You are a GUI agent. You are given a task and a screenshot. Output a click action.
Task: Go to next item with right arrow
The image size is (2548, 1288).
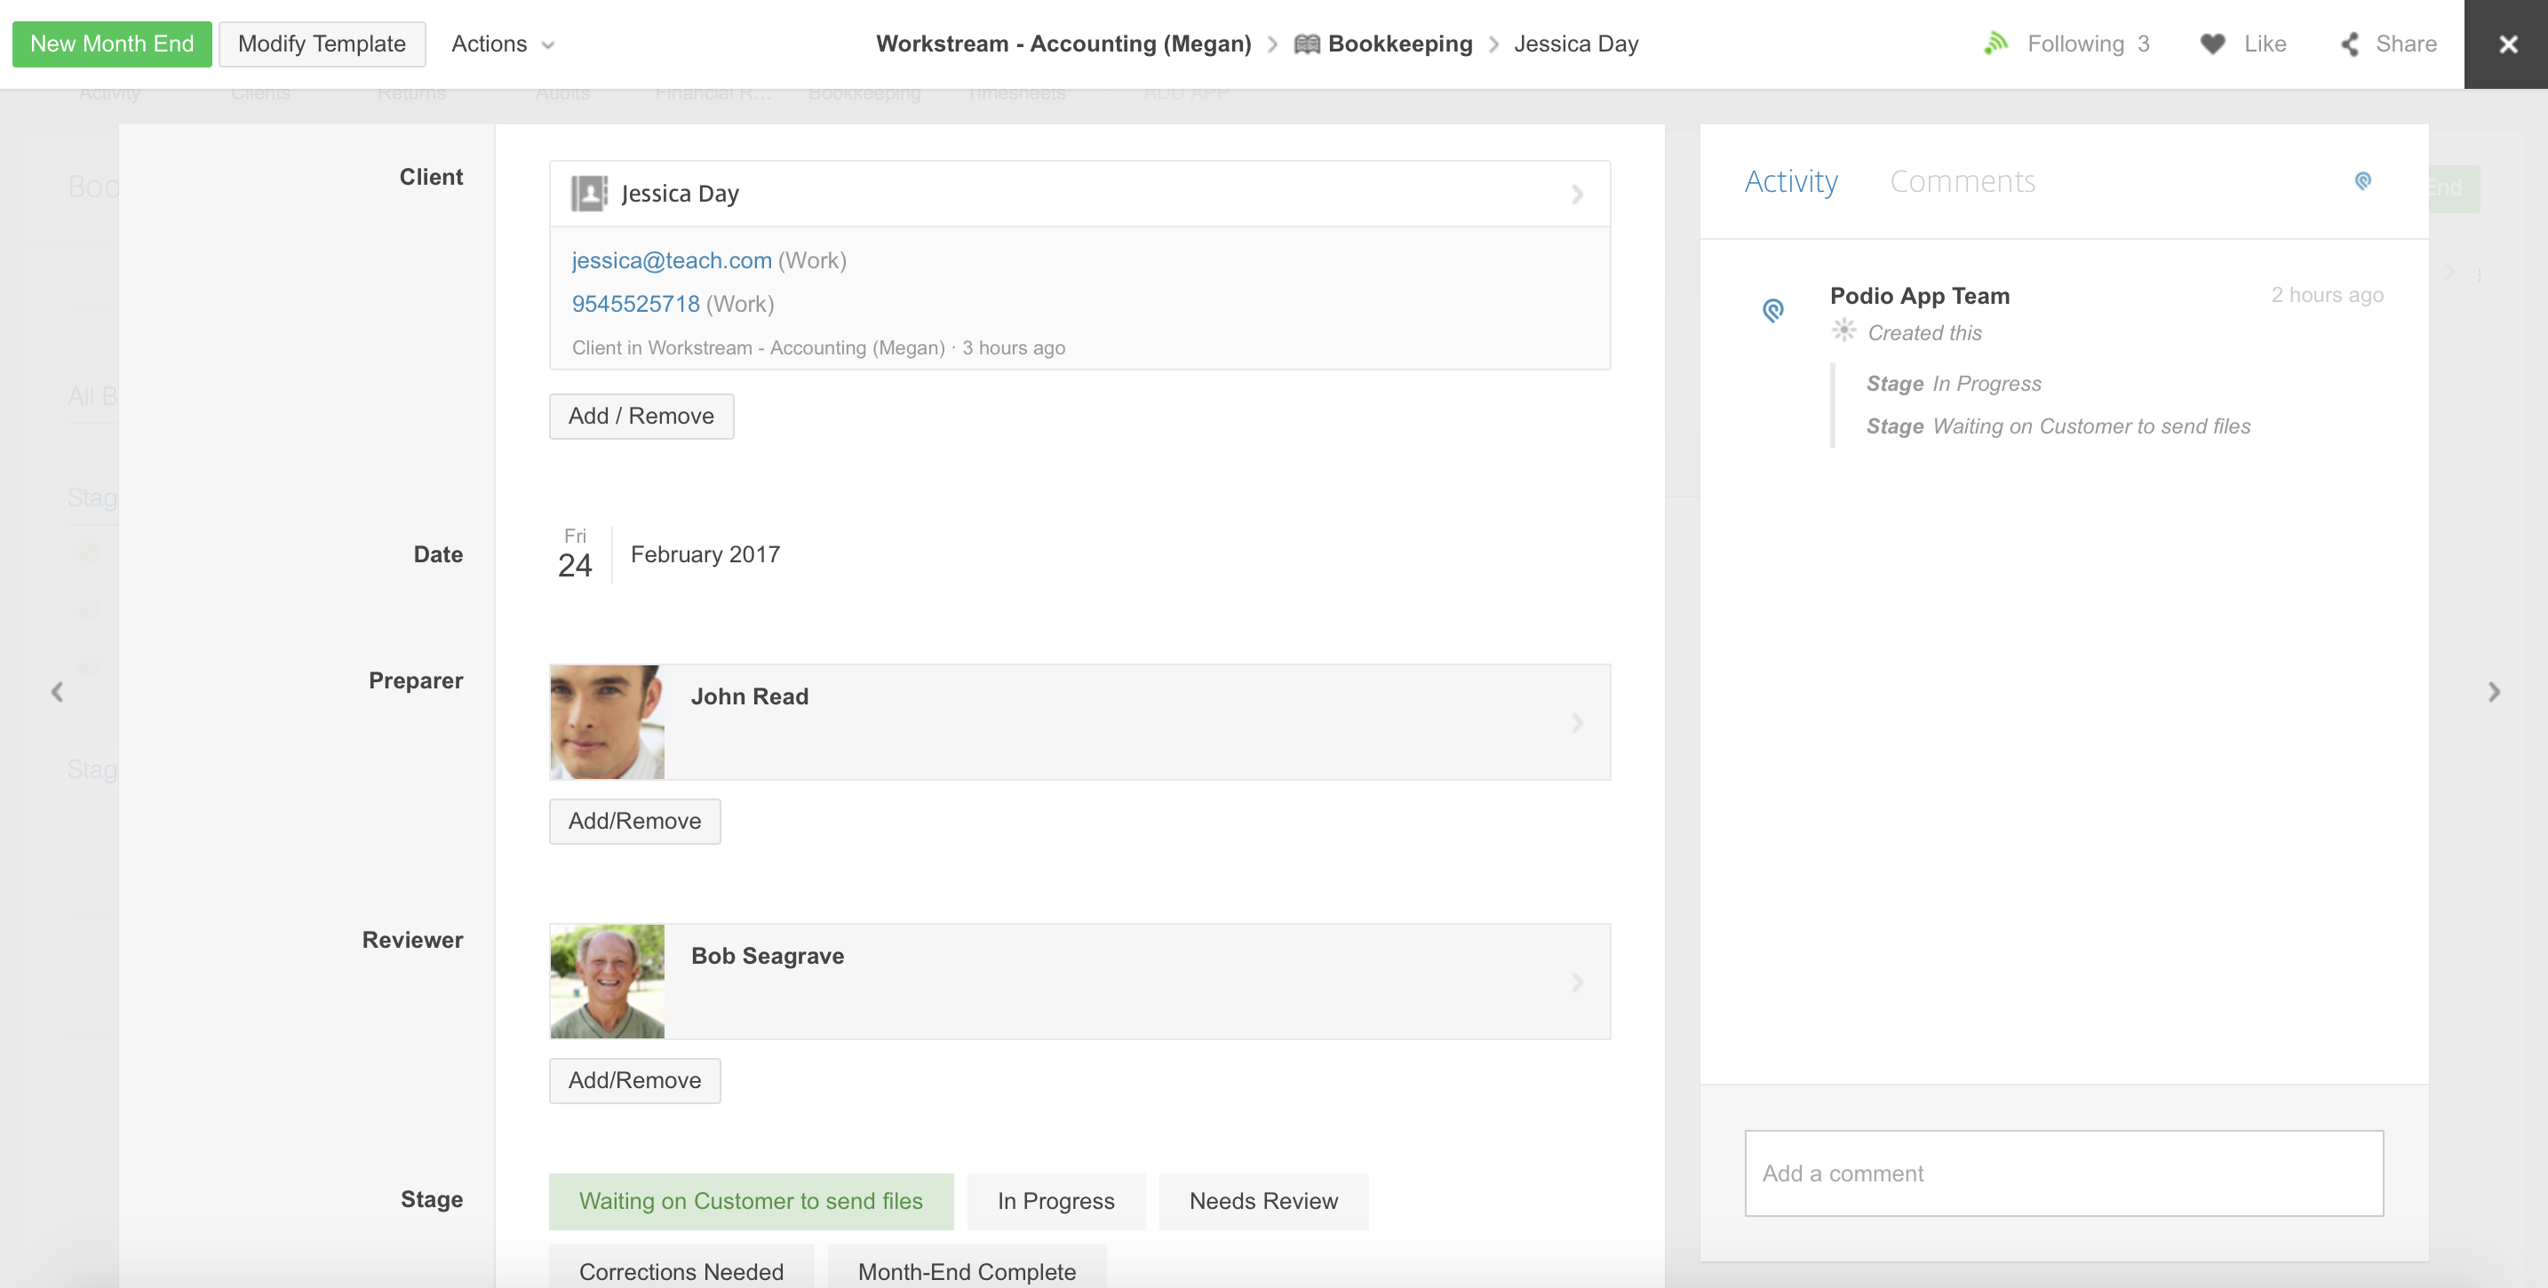(2493, 691)
